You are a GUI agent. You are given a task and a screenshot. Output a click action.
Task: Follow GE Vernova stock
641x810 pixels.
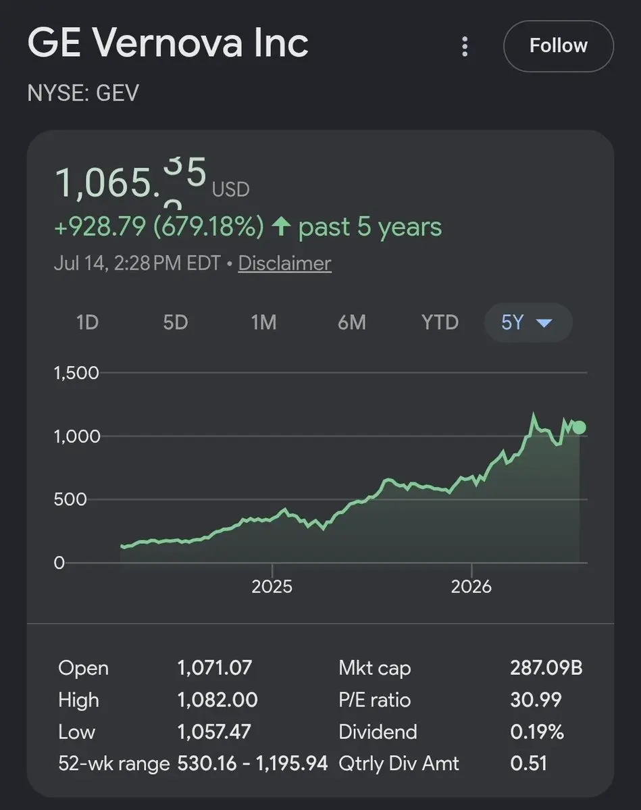pos(559,46)
